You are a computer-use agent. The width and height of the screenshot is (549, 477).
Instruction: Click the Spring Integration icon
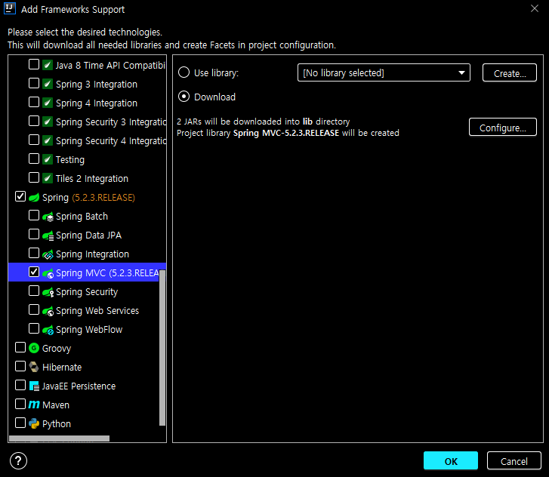point(48,254)
